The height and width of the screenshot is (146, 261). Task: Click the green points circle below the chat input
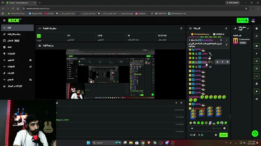(202, 135)
